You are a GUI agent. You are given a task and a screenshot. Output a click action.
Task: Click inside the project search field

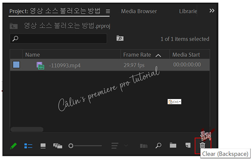pyautogui.click(x=58, y=39)
